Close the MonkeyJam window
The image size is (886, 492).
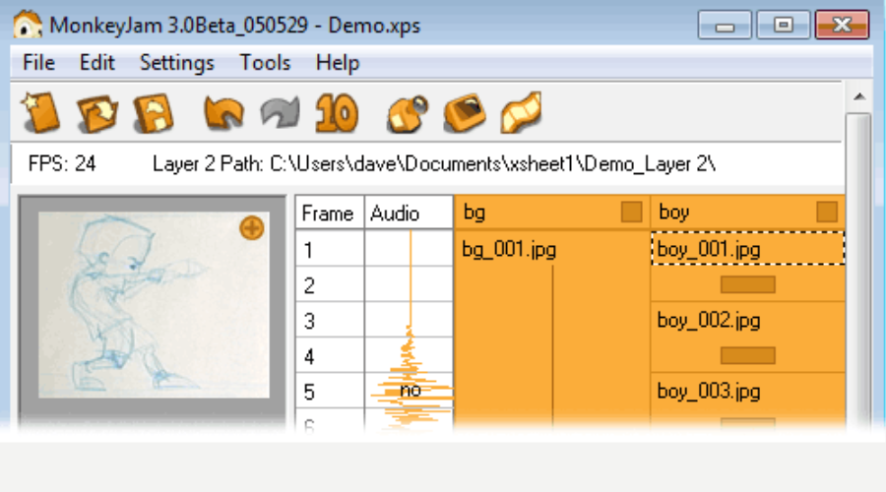pos(842,25)
